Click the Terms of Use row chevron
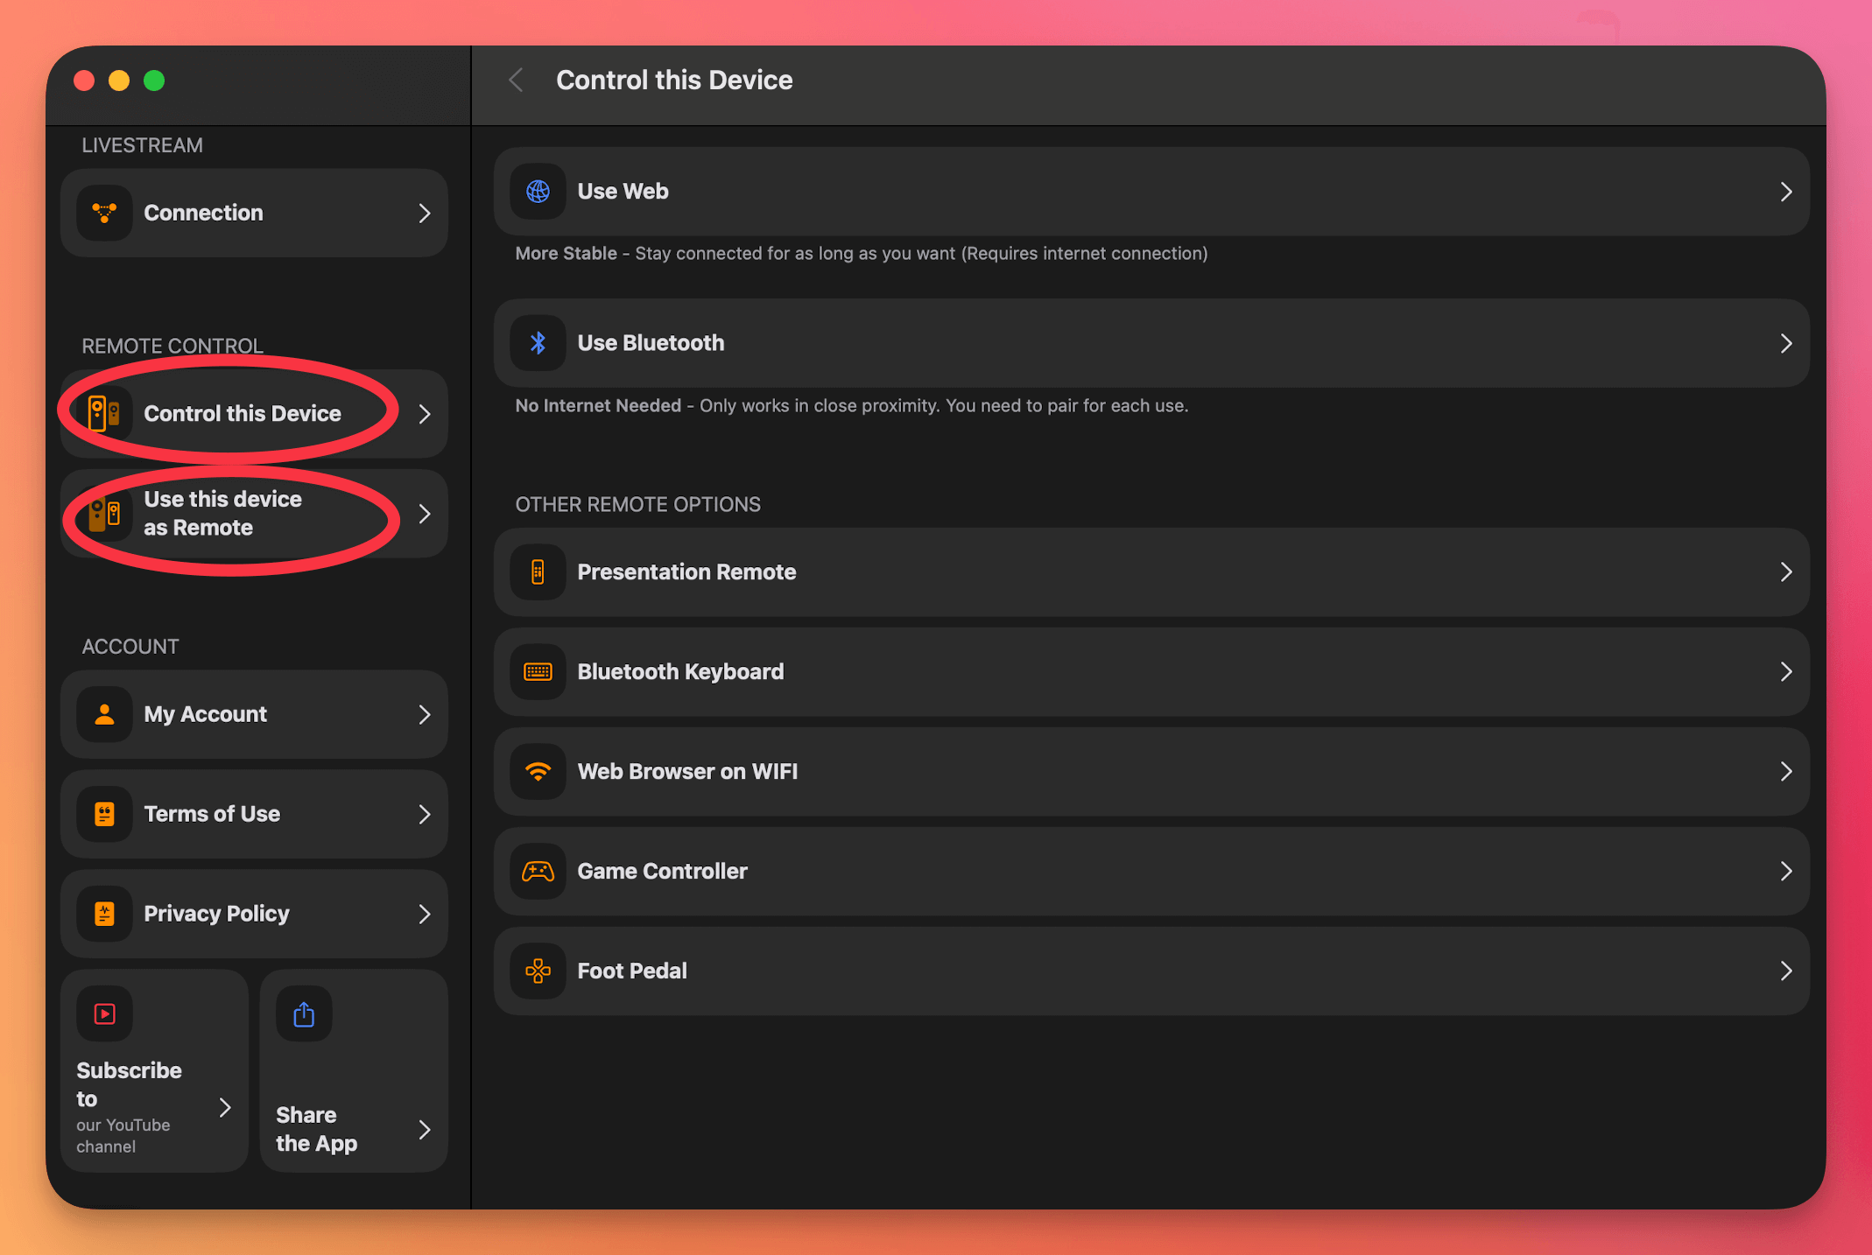Image resolution: width=1872 pixels, height=1255 pixels. point(425,814)
